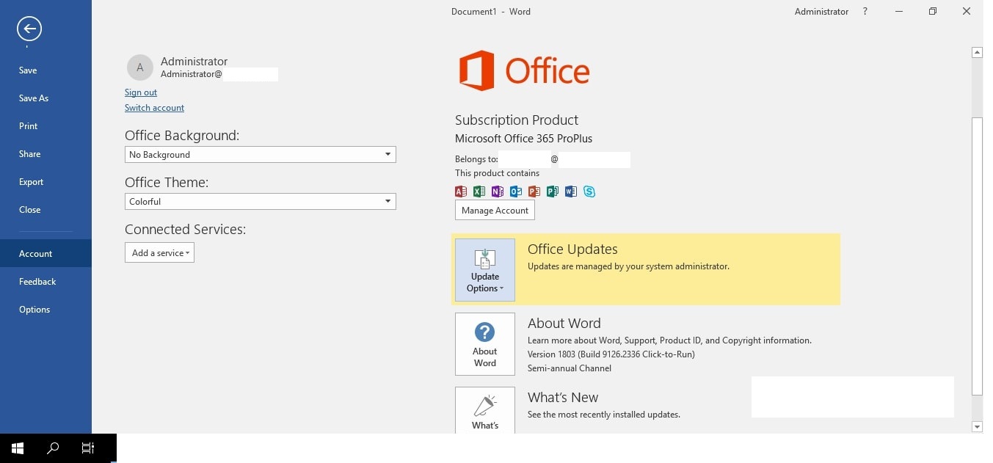Select Save in the backstage menu
Screen dimensions: 993x463
pyautogui.click(x=46, y=70)
